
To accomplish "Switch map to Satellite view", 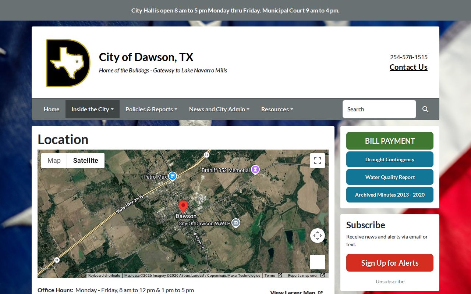I will click(x=86, y=161).
